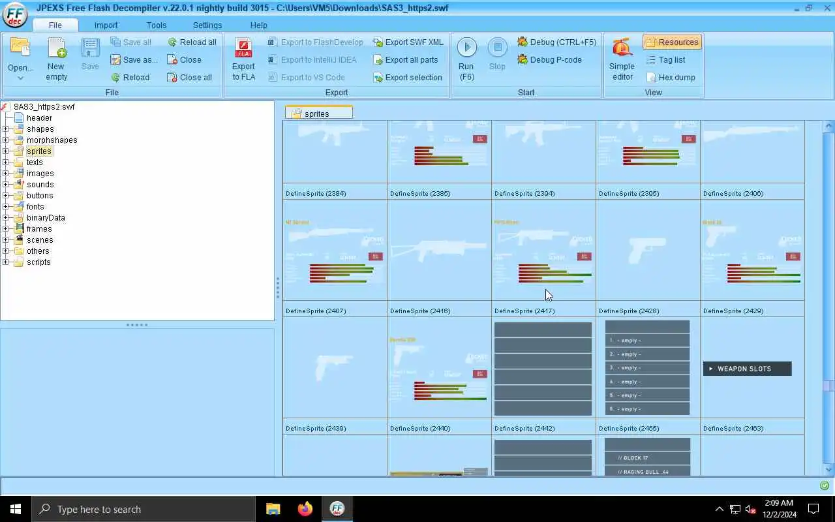
Task: Select the sprites folder tab
Action: click(318, 113)
